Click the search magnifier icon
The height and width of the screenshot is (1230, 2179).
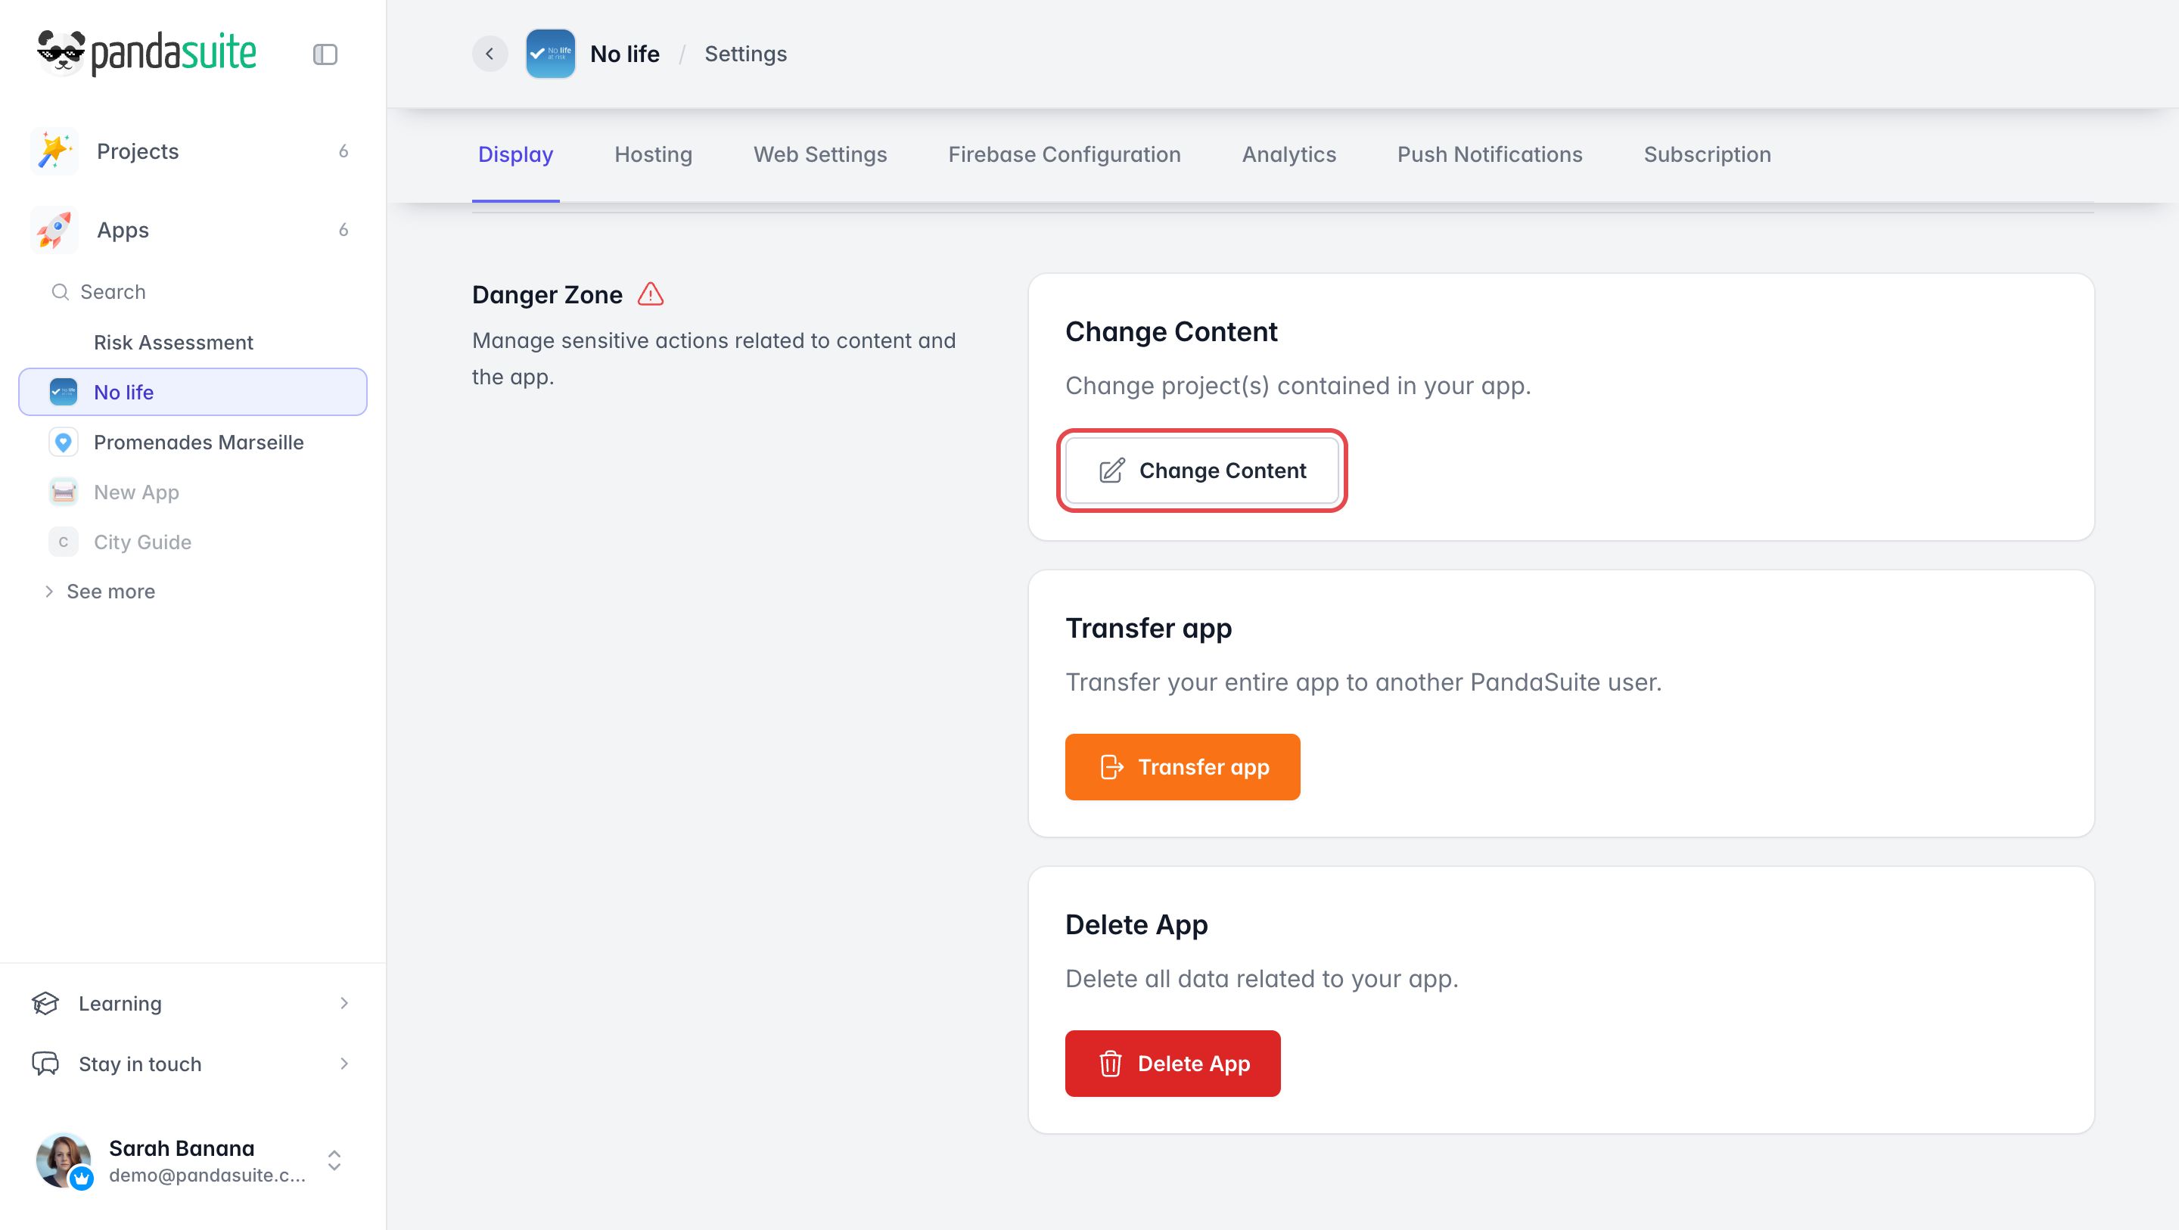pos(60,292)
